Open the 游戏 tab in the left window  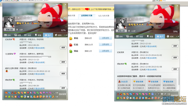point(58,35)
